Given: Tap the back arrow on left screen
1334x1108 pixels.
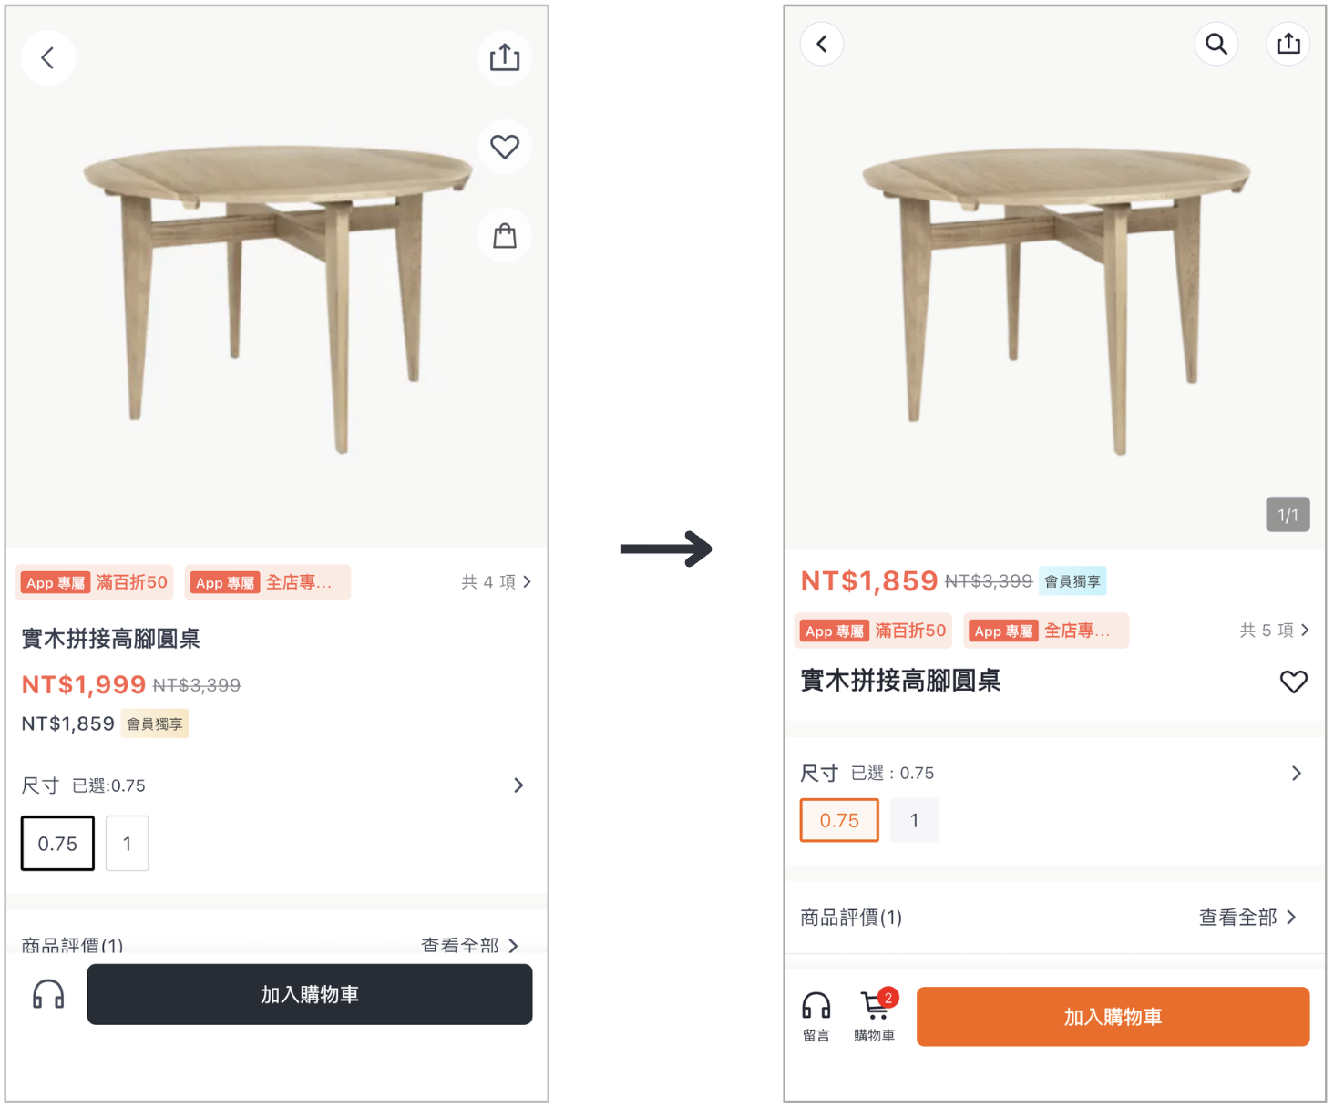Looking at the screenshot, I should tap(48, 58).
